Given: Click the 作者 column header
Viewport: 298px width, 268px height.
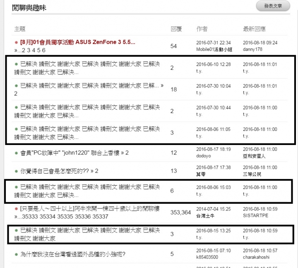Looking at the screenshot, I should pyautogui.click(x=202, y=29).
